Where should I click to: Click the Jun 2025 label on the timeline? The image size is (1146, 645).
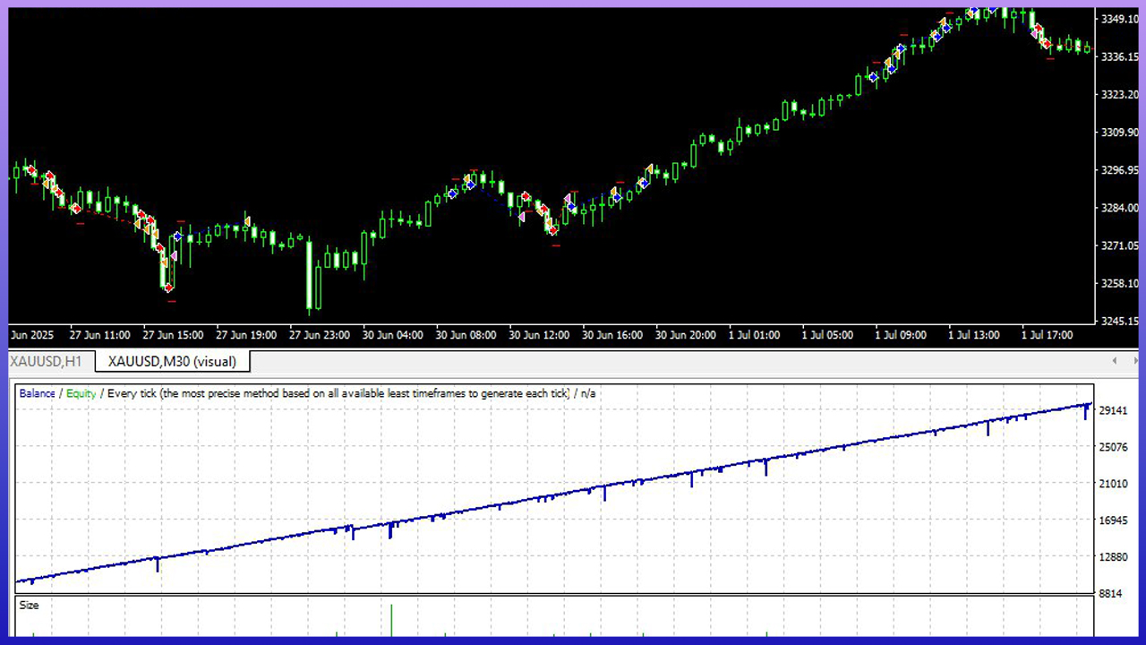(31, 334)
